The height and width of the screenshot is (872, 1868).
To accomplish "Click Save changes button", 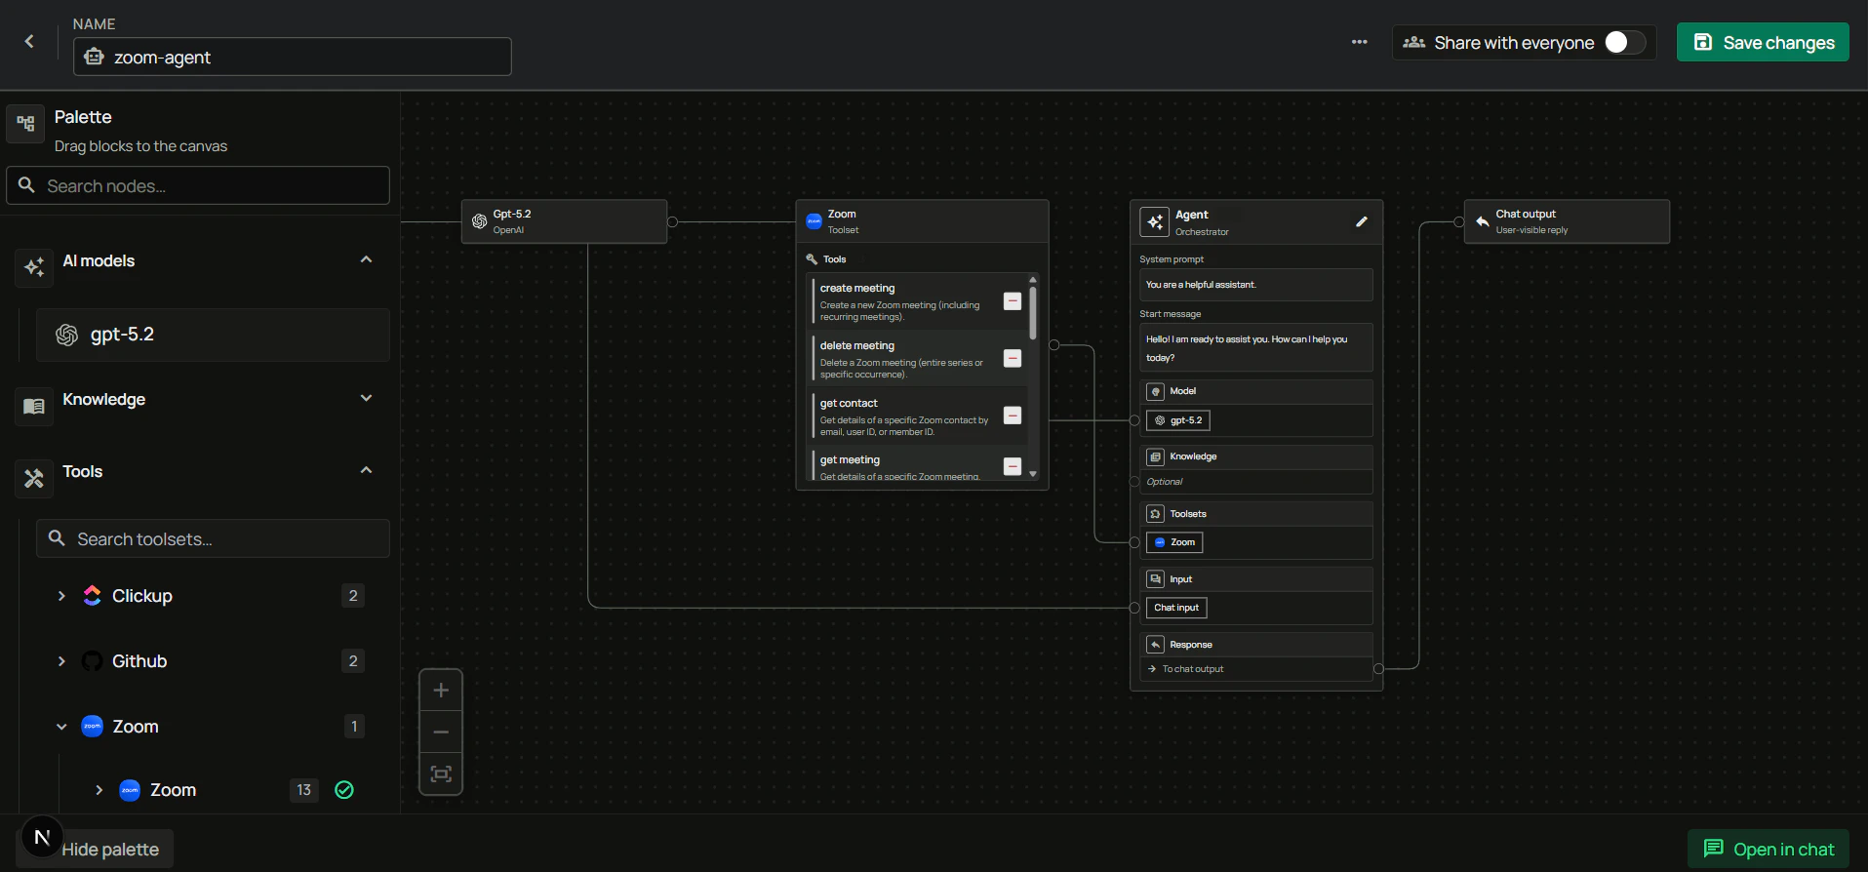I will 1763,42.
